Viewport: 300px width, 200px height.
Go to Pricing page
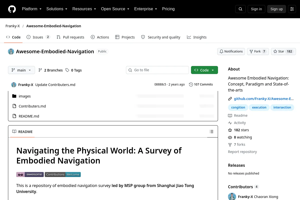(168, 9)
